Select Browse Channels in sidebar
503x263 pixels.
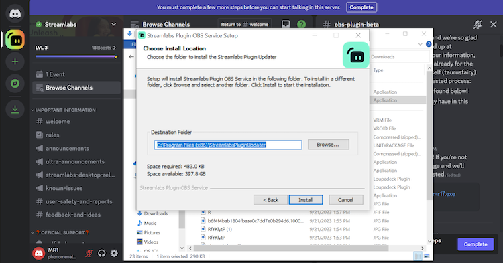pos(76,88)
